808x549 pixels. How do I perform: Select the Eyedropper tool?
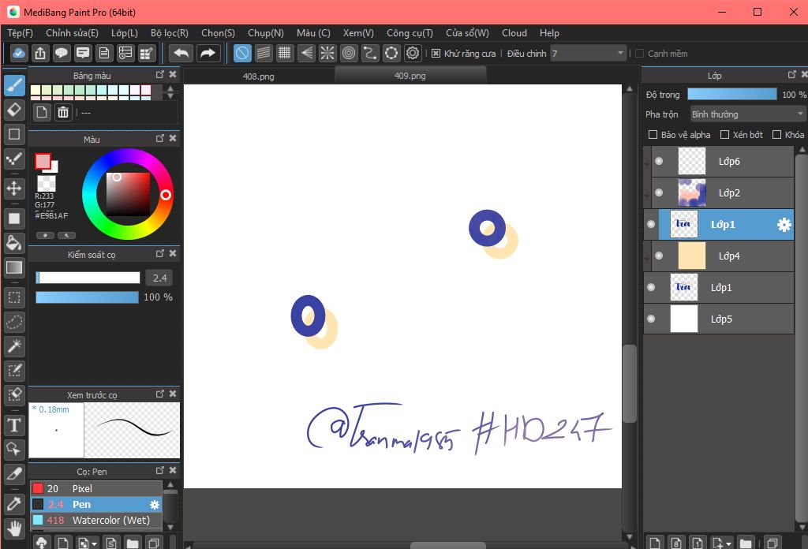pos(14,504)
